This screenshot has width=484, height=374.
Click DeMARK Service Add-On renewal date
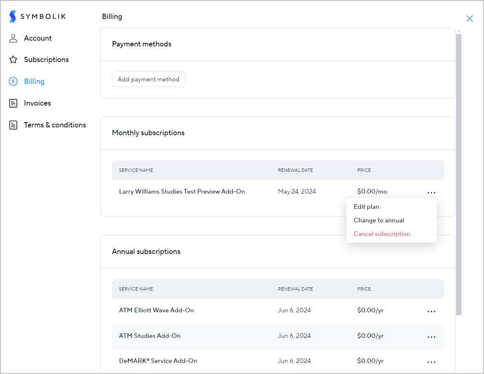[294, 361]
